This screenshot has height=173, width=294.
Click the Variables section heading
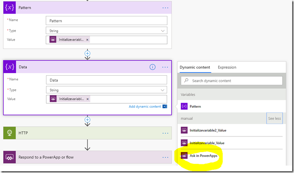point(188,94)
